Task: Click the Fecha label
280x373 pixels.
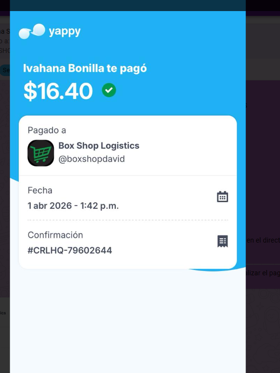Action: 40,191
